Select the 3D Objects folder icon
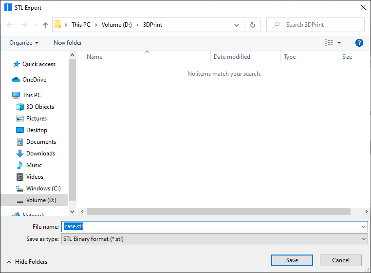Screen dimensions: 371x273 tap(20, 107)
